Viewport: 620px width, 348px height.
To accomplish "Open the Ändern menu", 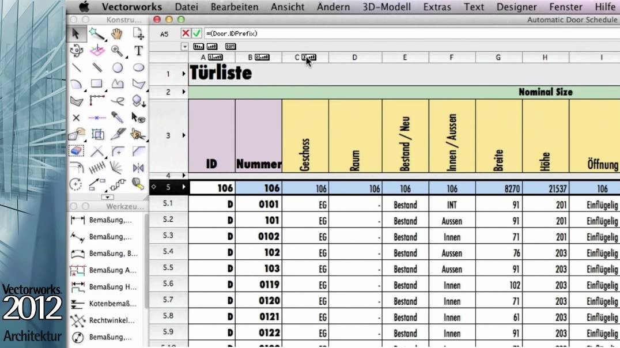I will [333, 7].
